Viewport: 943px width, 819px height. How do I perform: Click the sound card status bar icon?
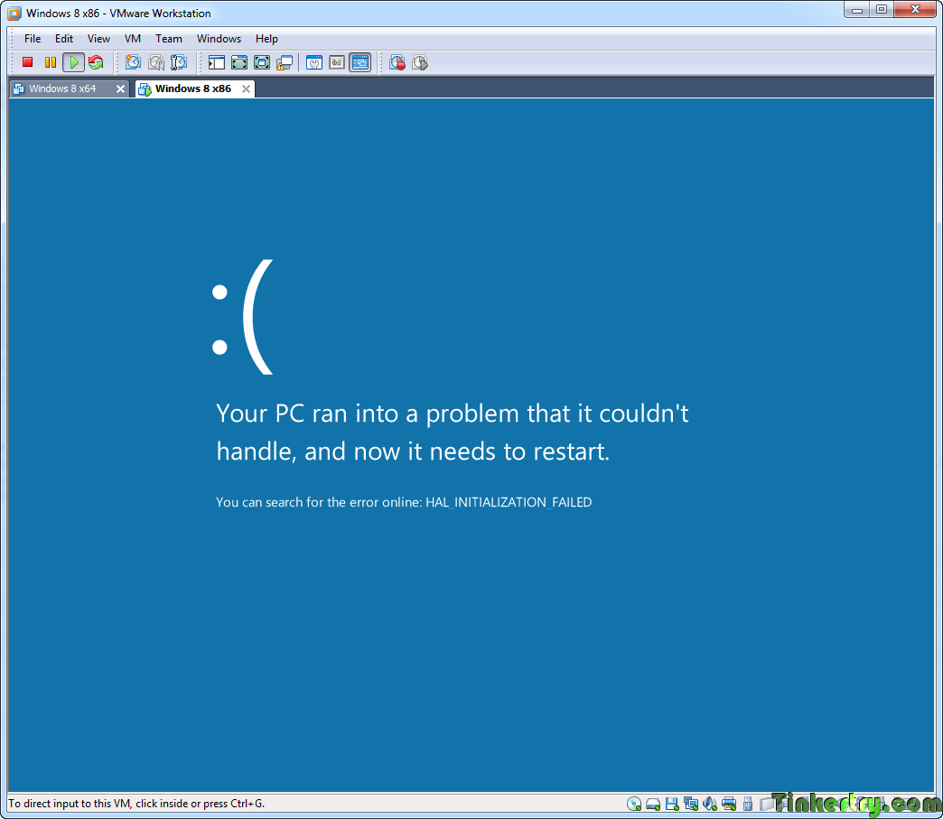tap(710, 804)
